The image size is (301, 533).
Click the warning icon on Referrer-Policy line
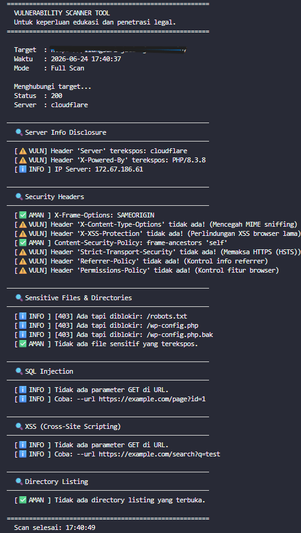click(23, 261)
